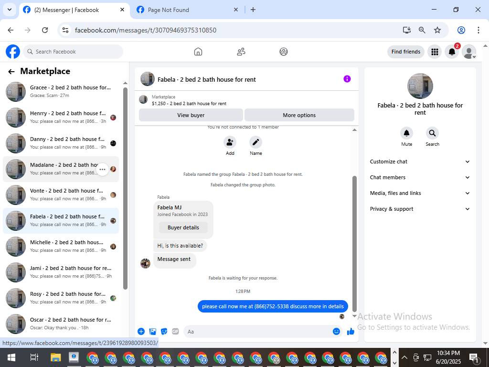Open options for the Madalane conversation
The width and height of the screenshot is (489, 367).
[x=102, y=170]
